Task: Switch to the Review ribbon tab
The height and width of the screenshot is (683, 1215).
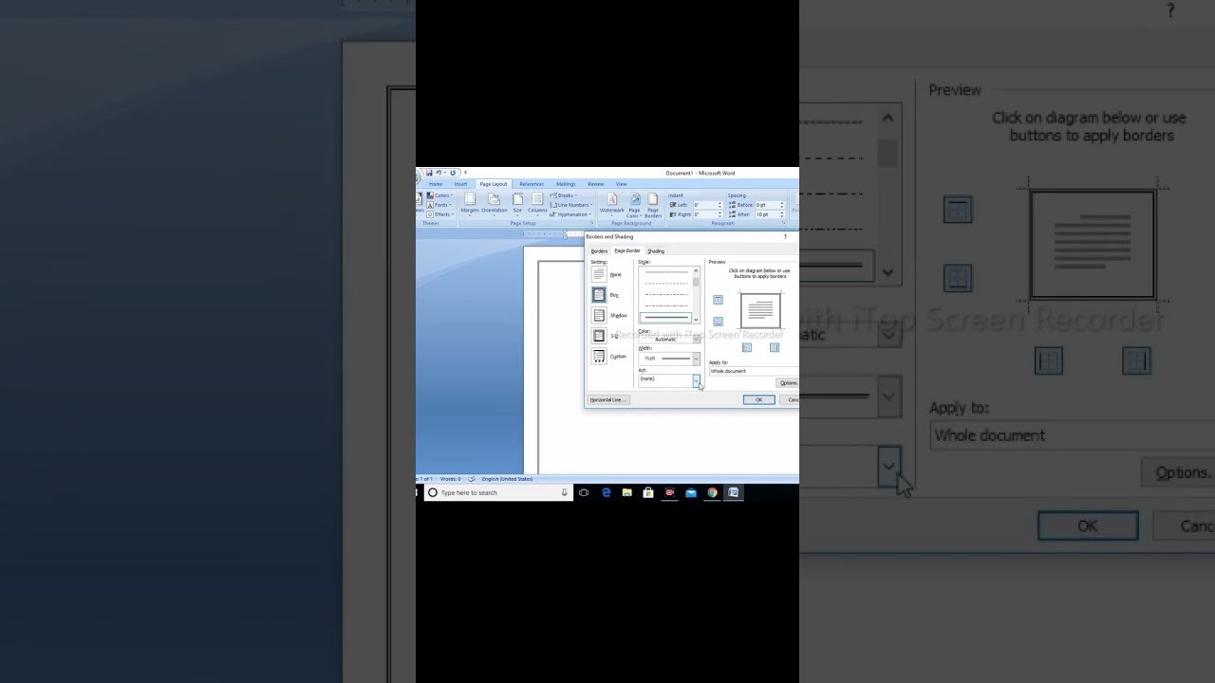Action: point(596,184)
